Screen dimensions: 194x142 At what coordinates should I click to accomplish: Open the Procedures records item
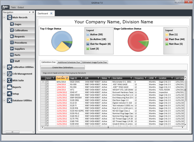(22, 43)
